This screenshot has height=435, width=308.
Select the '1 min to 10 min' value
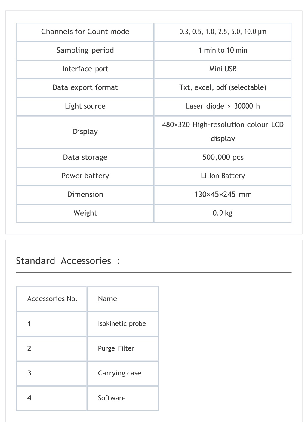[x=223, y=51]
